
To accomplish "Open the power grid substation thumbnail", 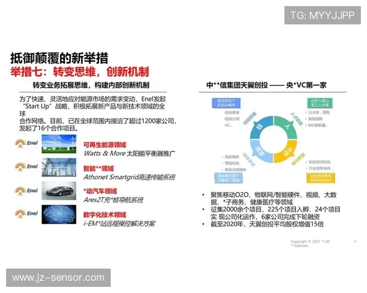I will pyautogui.click(x=59, y=167).
